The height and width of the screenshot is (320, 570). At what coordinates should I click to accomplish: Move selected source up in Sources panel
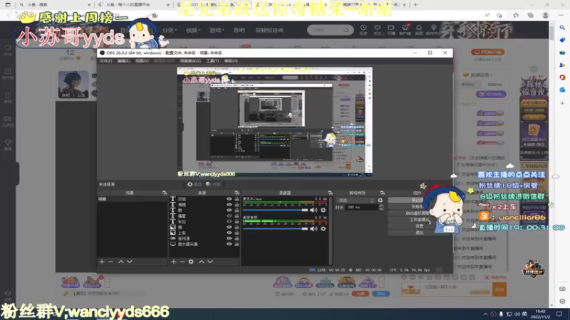pos(201,262)
